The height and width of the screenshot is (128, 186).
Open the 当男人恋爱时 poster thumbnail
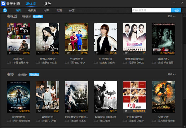pyautogui.click(x=47, y=39)
